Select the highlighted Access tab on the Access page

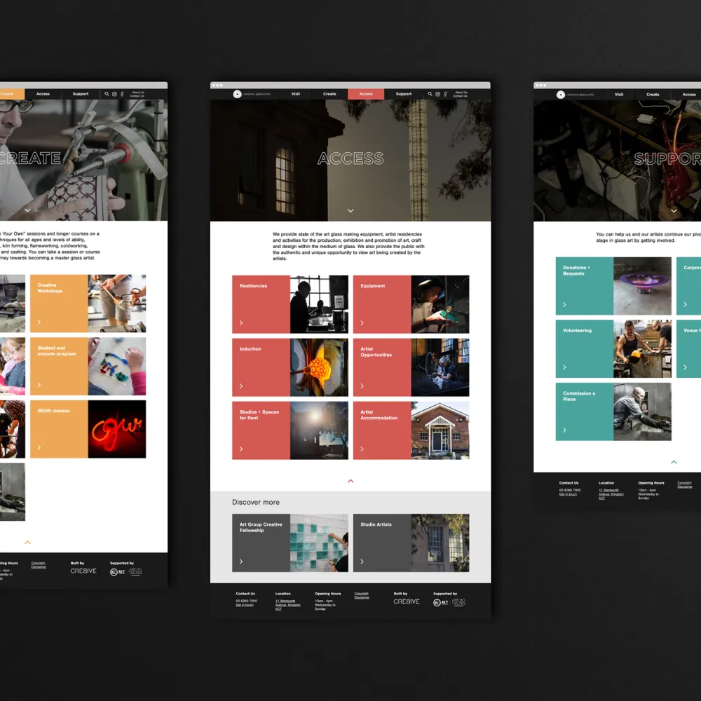366,94
